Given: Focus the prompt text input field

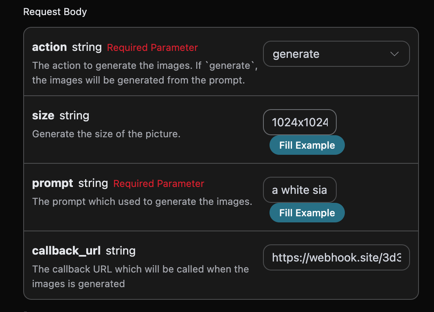Looking at the screenshot, I should tap(300, 190).
